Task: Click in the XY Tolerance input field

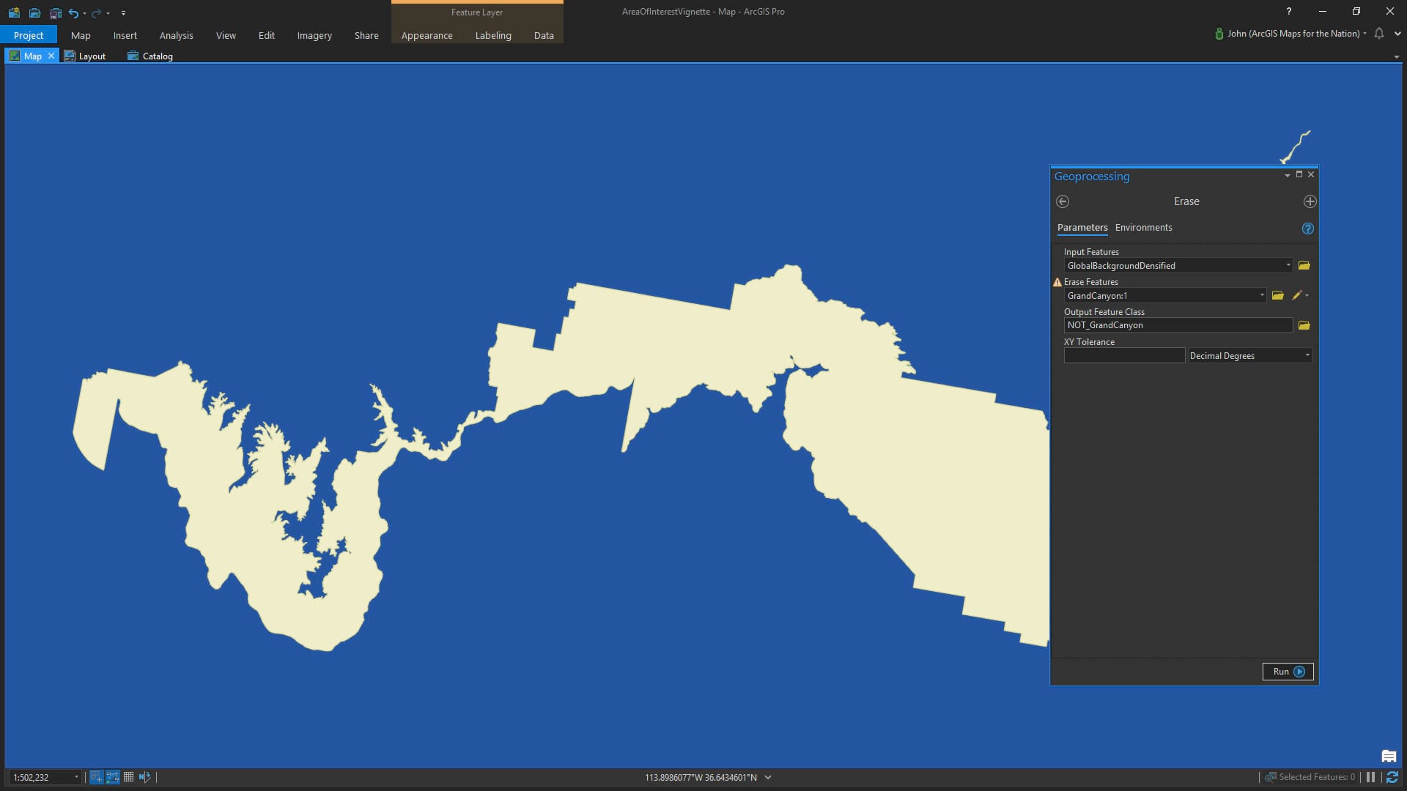Action: (x=1123, y=355)
